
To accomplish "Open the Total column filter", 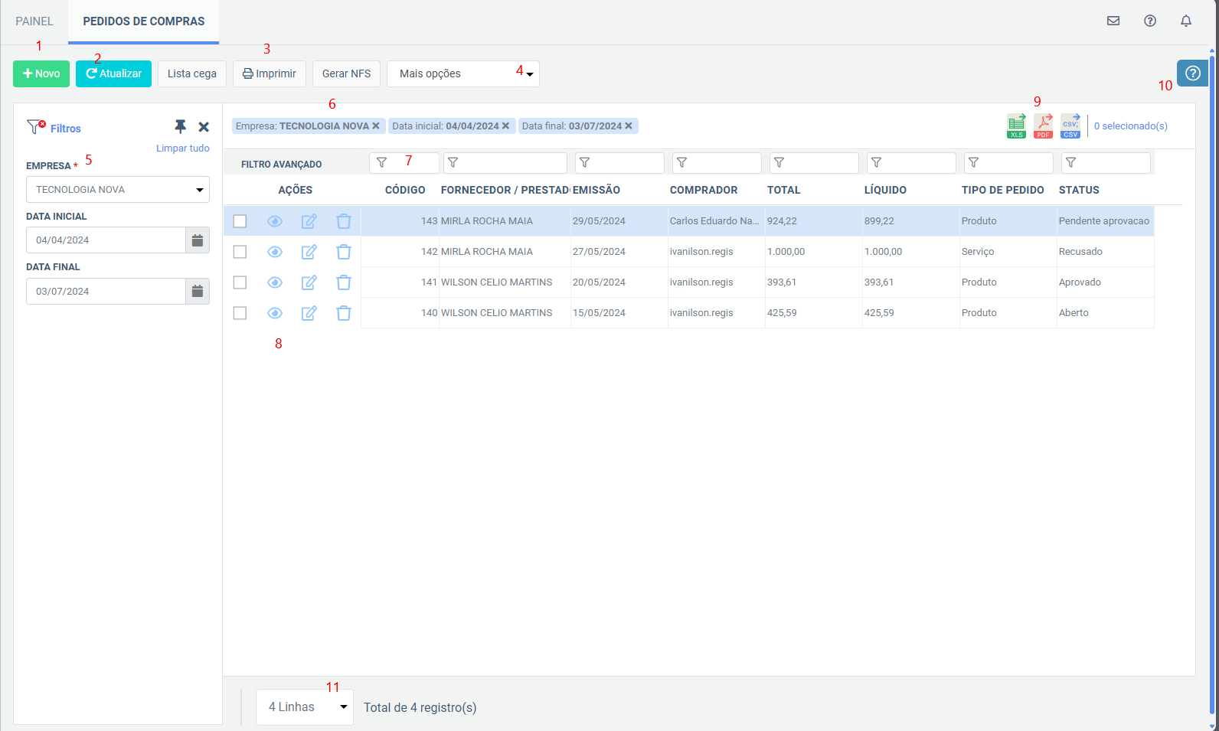I will coord(814,162).
